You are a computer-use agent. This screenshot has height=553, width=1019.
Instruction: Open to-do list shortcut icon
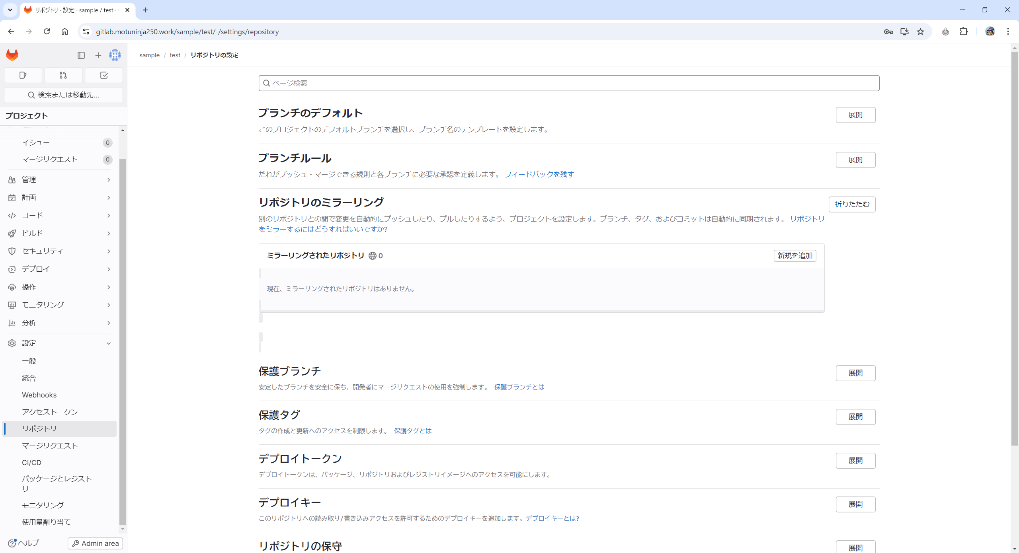104,75
